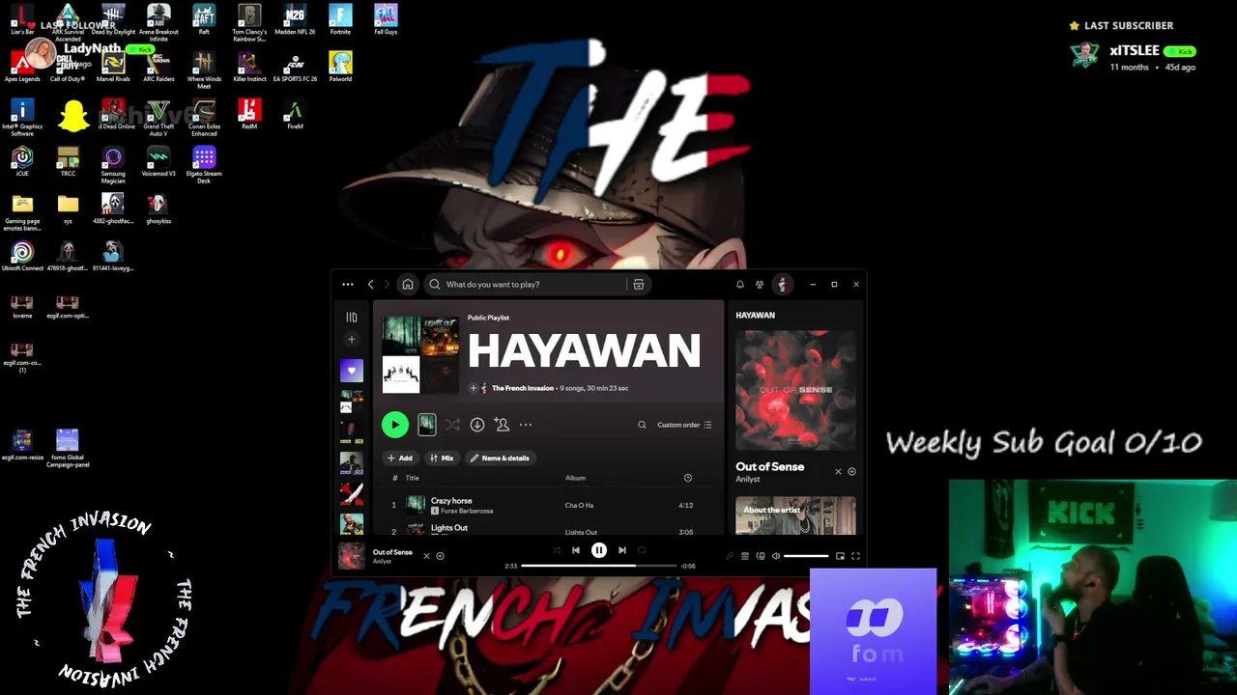Play the HAYAWAN playlist with green button

[394, 425]
